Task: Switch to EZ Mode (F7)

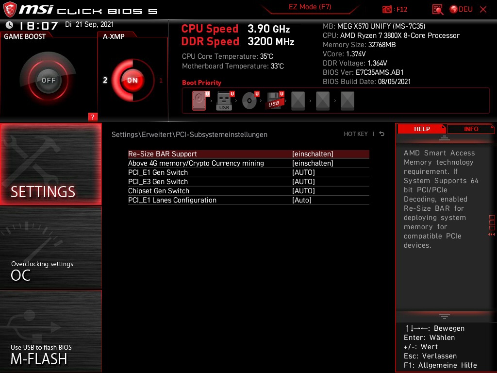Action: point(310,7)
